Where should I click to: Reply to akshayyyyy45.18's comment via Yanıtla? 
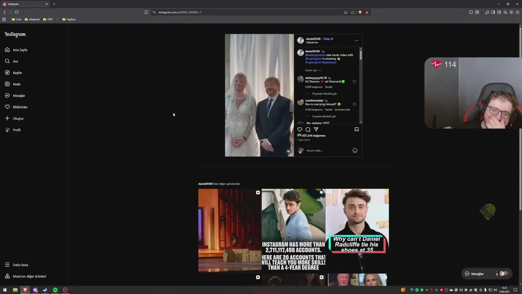[328, 87]
